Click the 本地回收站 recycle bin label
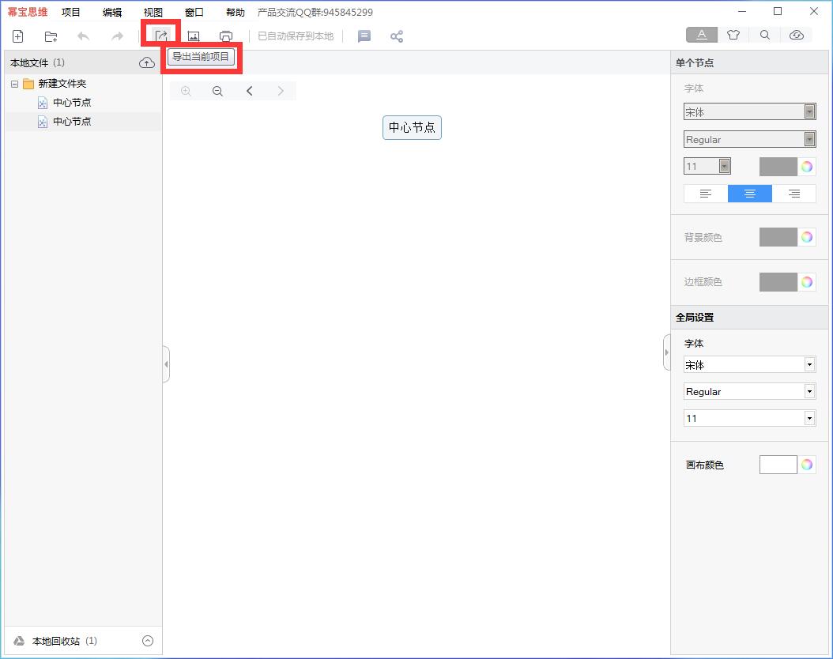The height and width of the screenshot is (659, 833). point(55,641)
